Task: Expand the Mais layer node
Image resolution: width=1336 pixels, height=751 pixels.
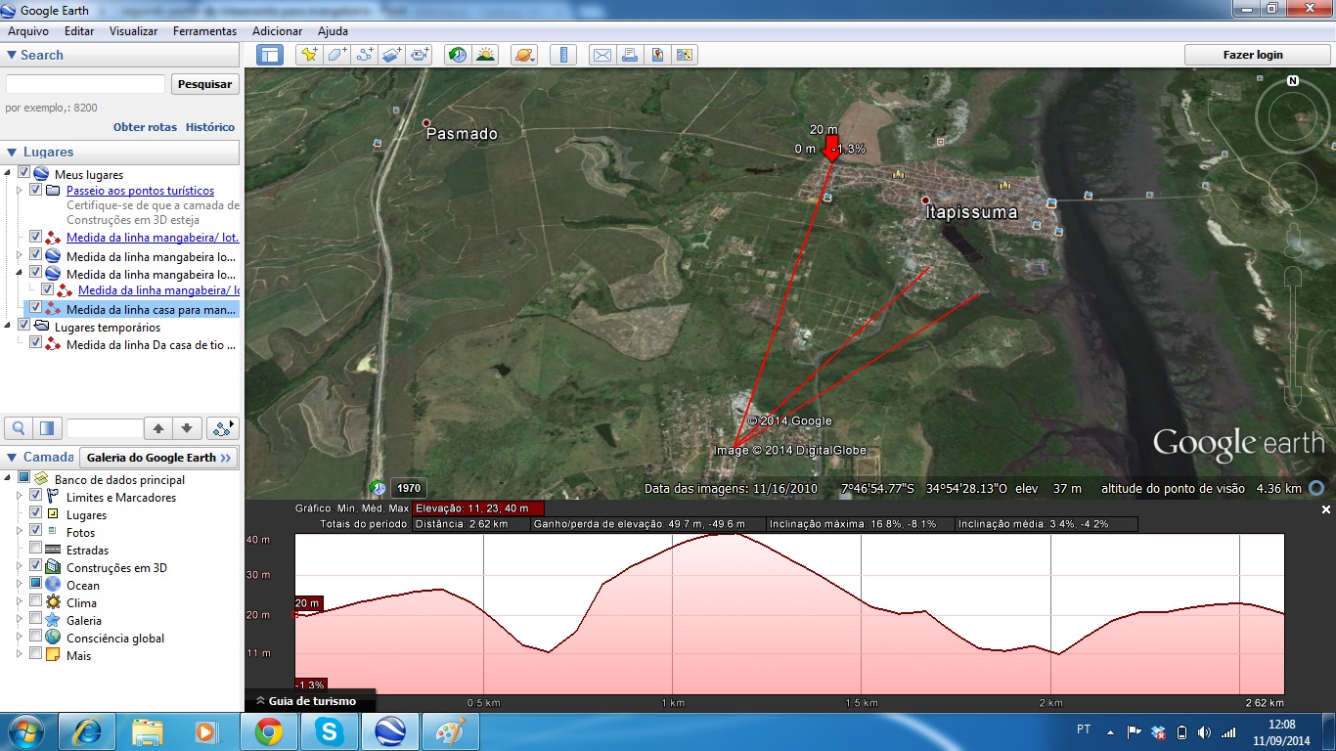Action: pos(21,655)
